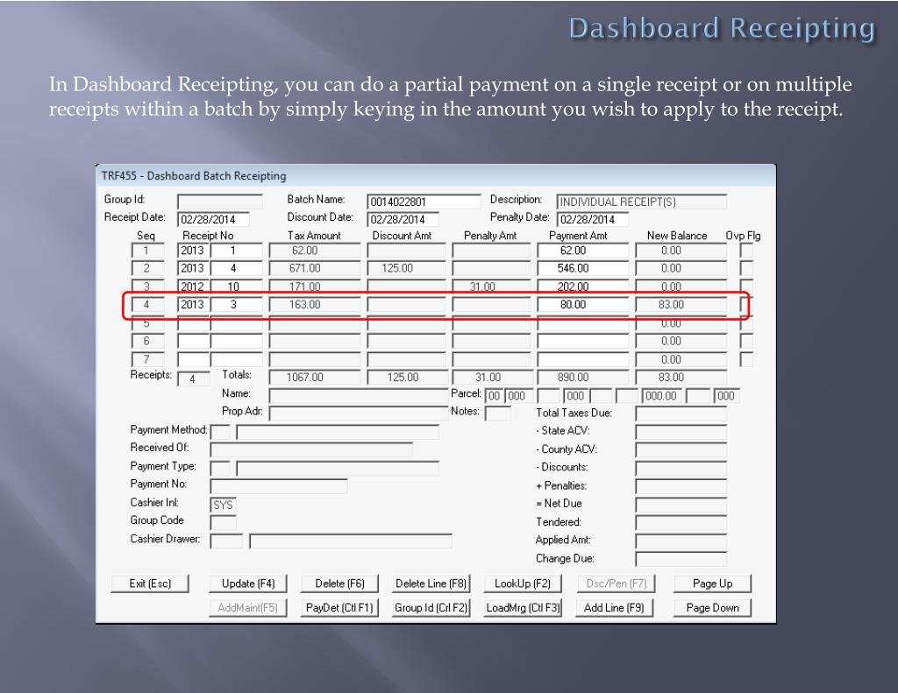This screenshot has height=693, width=898.
Task: Edit the Batch Name field
Action: point(424,202)
